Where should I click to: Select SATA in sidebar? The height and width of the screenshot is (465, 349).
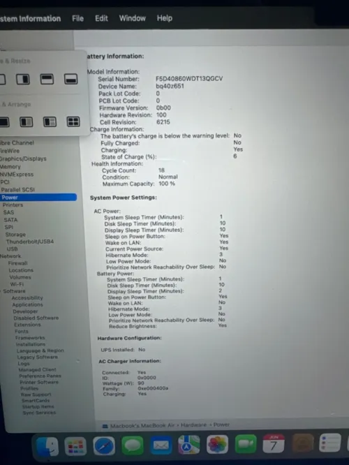[10, 220]
